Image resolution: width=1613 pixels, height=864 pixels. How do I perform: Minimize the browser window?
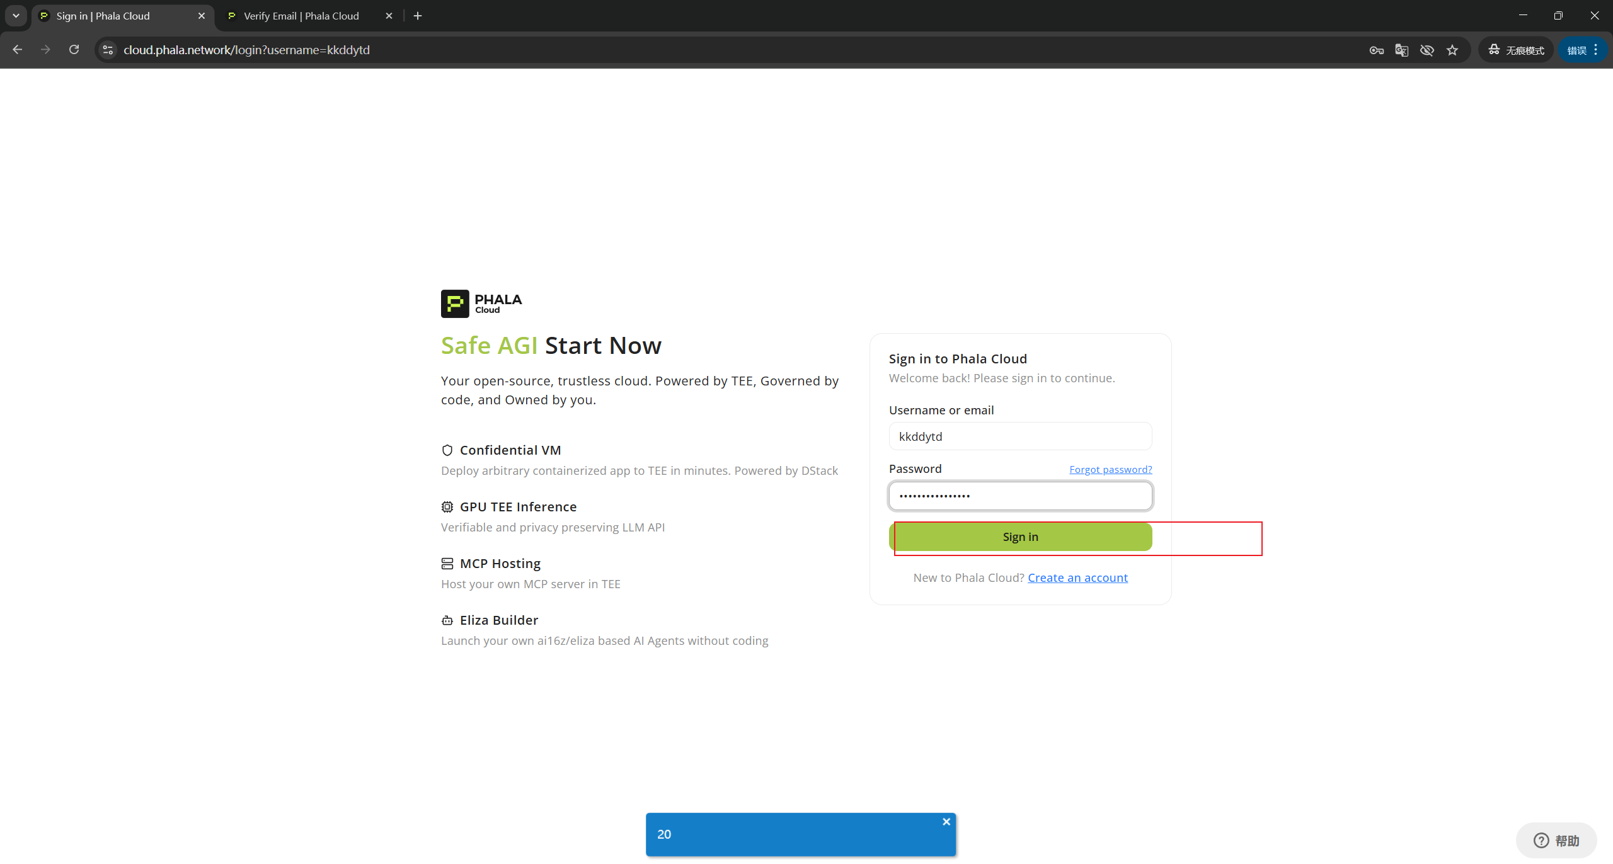click(1523, 15)
